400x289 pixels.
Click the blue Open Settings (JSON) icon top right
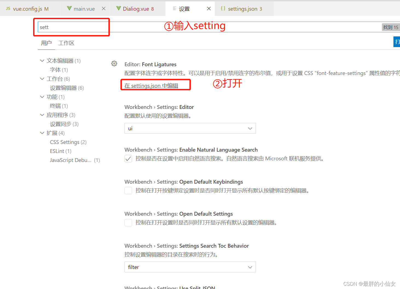click(397, 42)
